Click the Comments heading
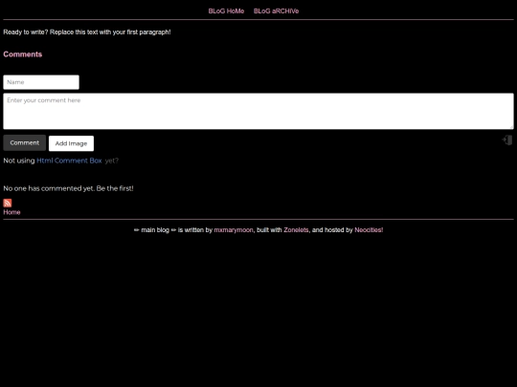Image resolution: width=517 pixels, height=387 pixels. tap(23, 54)
